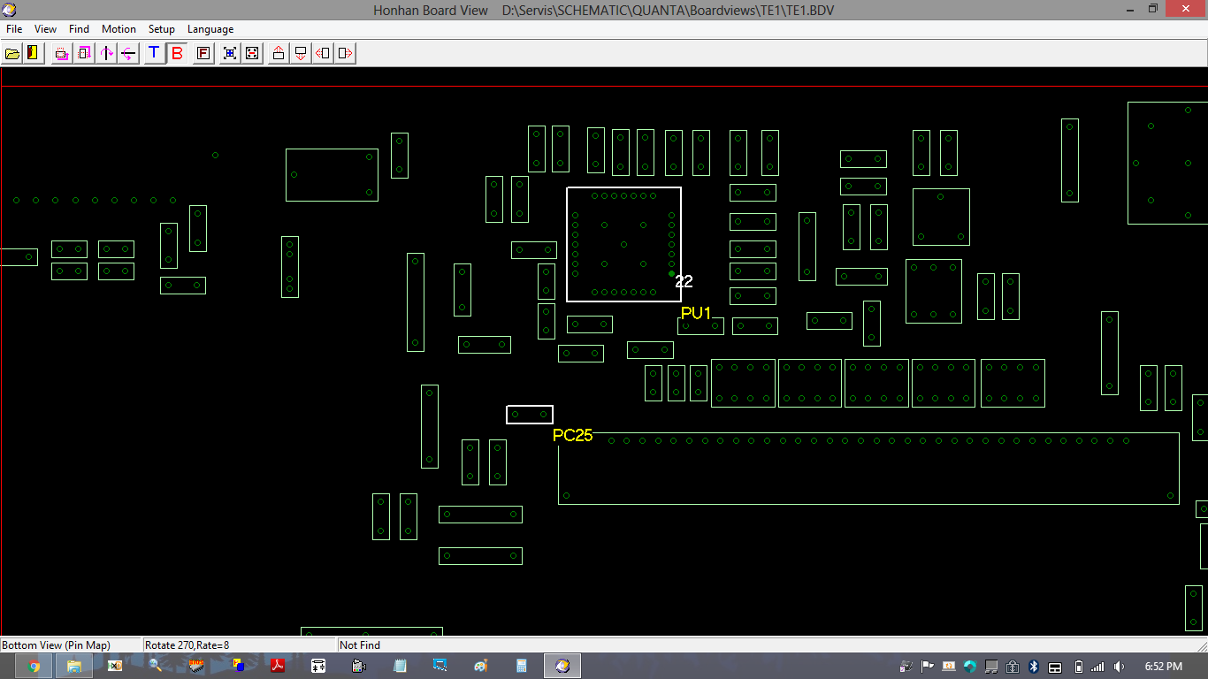Click the magenta rotate-left board icon

coord(62,53)
